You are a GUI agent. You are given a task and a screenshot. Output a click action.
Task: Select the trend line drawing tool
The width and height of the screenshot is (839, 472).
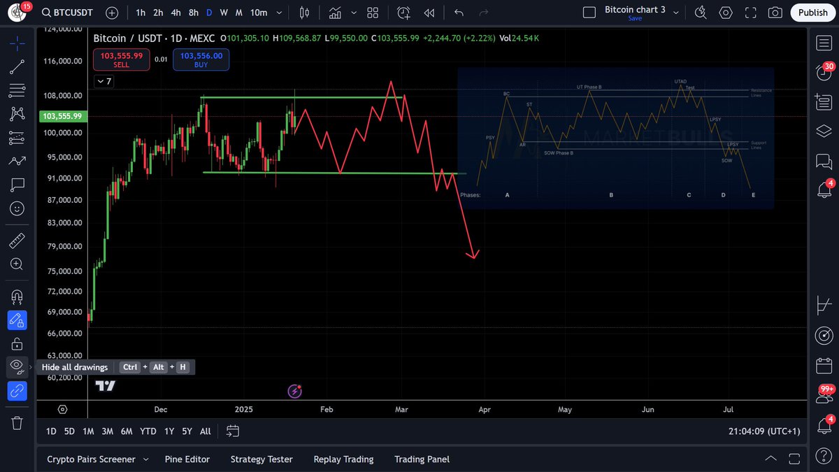point(17,67)
